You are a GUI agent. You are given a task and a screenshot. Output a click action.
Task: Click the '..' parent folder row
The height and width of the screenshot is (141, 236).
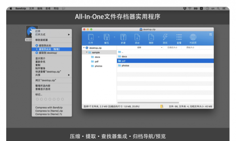pos(165,52)
